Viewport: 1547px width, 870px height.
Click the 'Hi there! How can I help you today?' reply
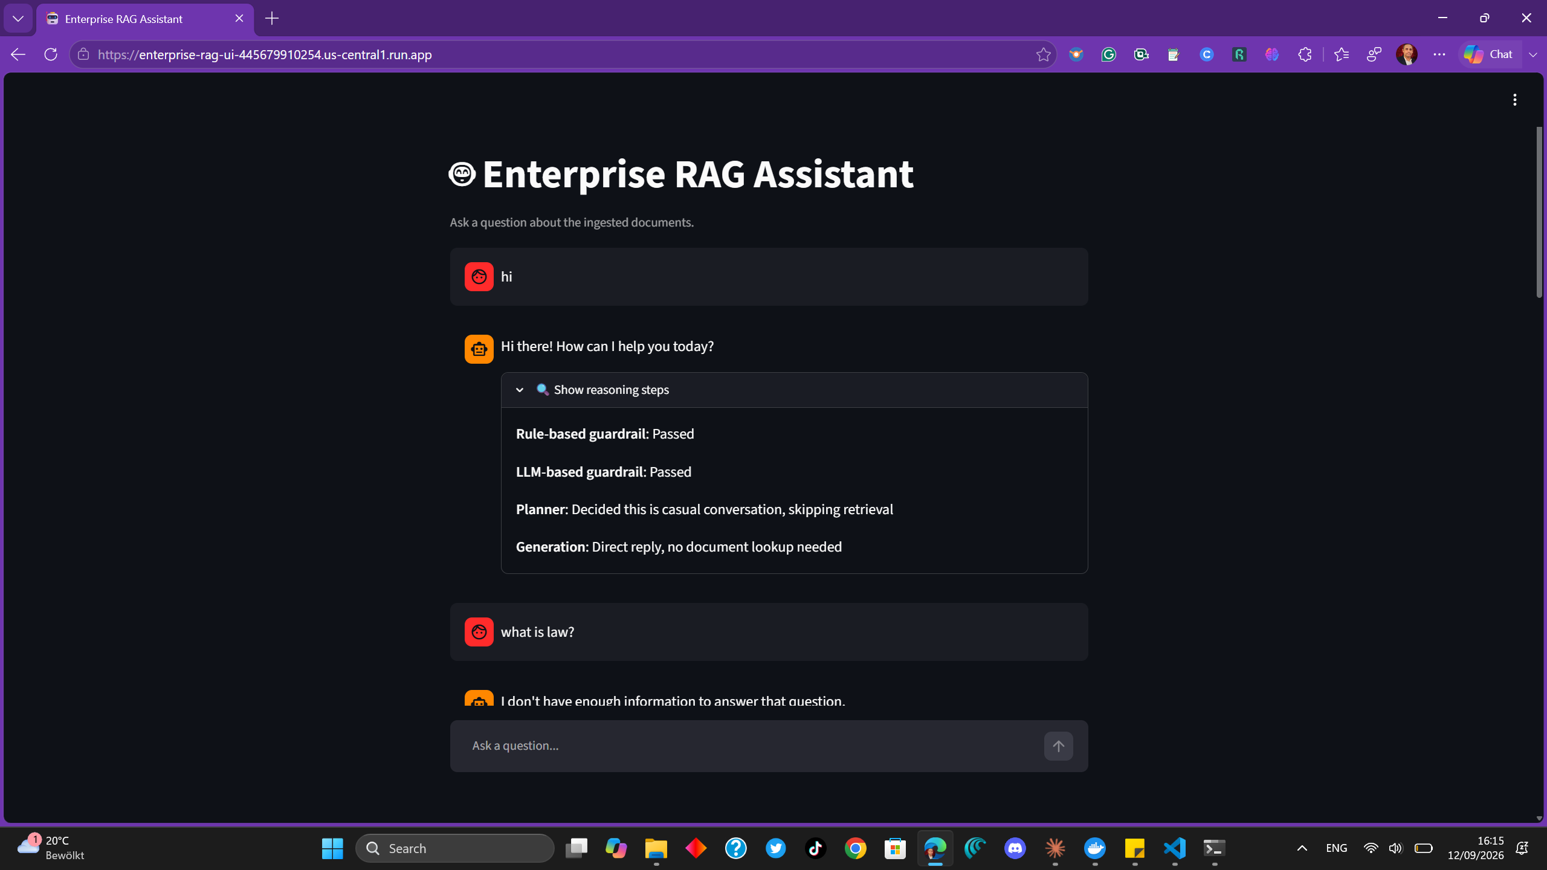click(607, 347)
